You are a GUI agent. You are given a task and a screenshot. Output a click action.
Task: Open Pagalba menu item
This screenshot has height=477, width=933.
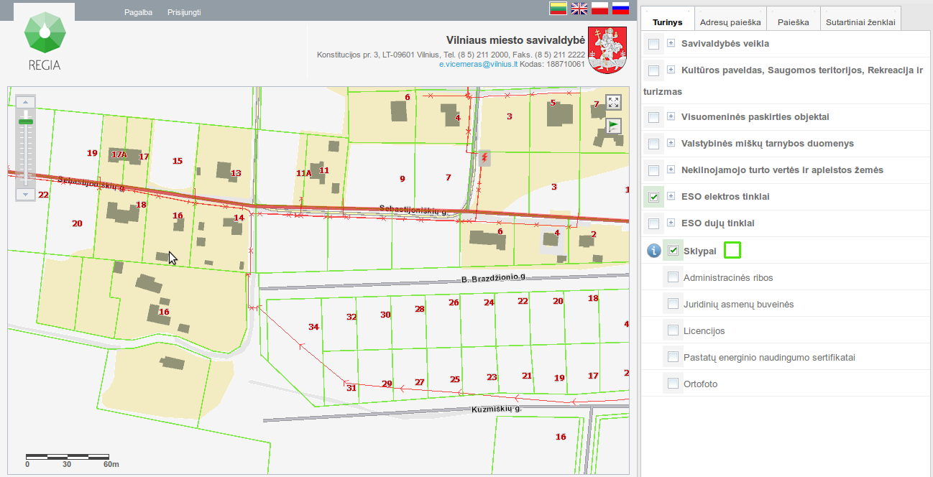click(x=138, y=12)
